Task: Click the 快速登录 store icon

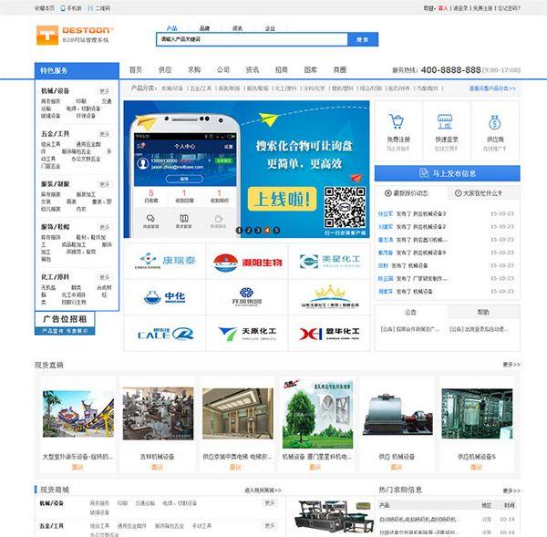Action: coord(445,121)
